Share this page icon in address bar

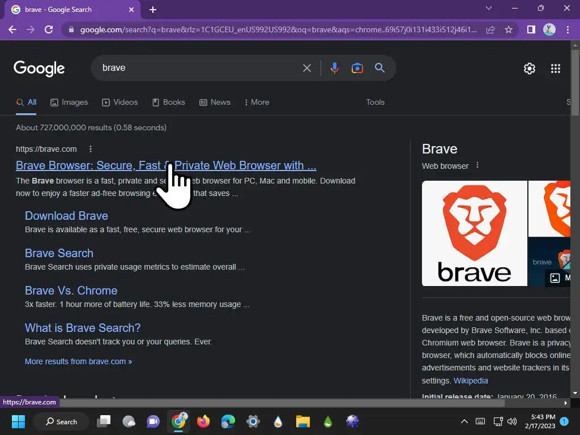491,29
